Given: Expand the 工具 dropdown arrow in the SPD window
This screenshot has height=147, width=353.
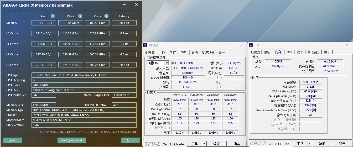Looking at the screenshot, I should [204, 144].
